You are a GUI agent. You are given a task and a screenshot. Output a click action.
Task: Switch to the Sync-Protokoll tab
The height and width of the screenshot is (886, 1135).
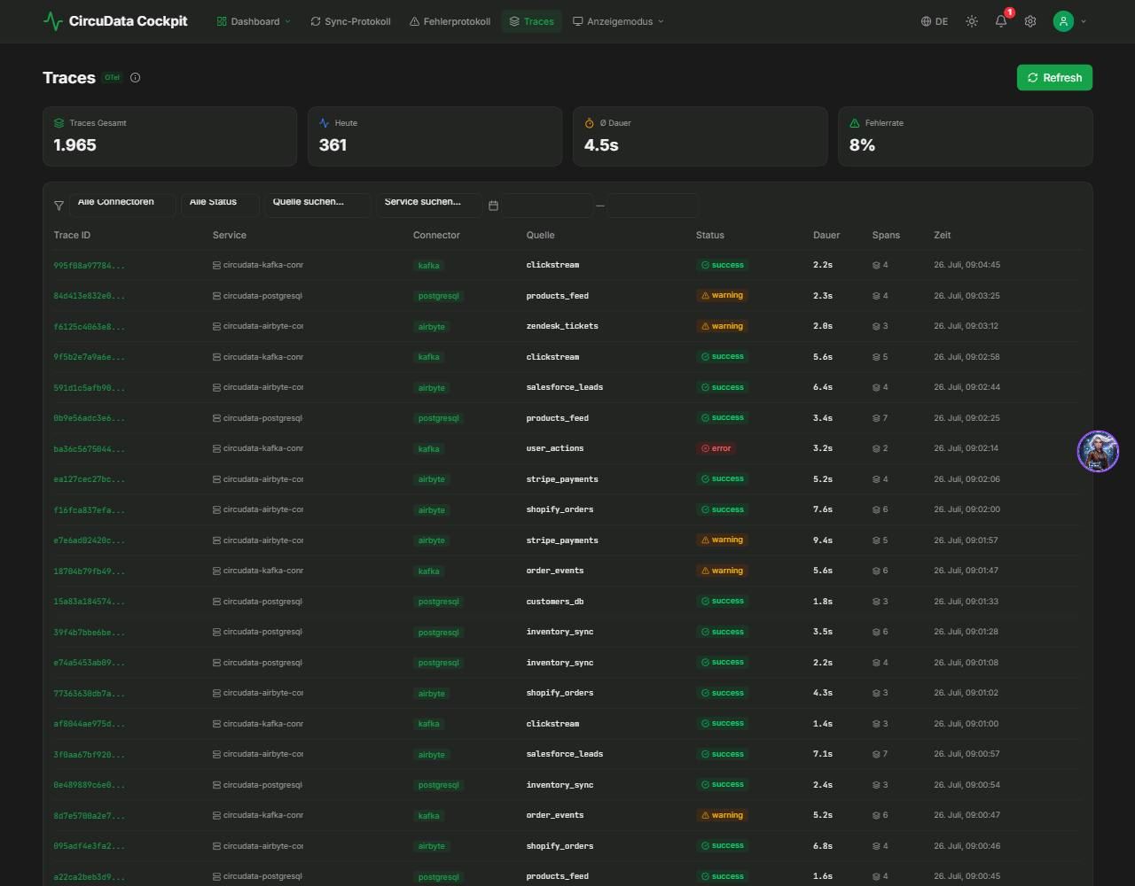pos(350,21)
